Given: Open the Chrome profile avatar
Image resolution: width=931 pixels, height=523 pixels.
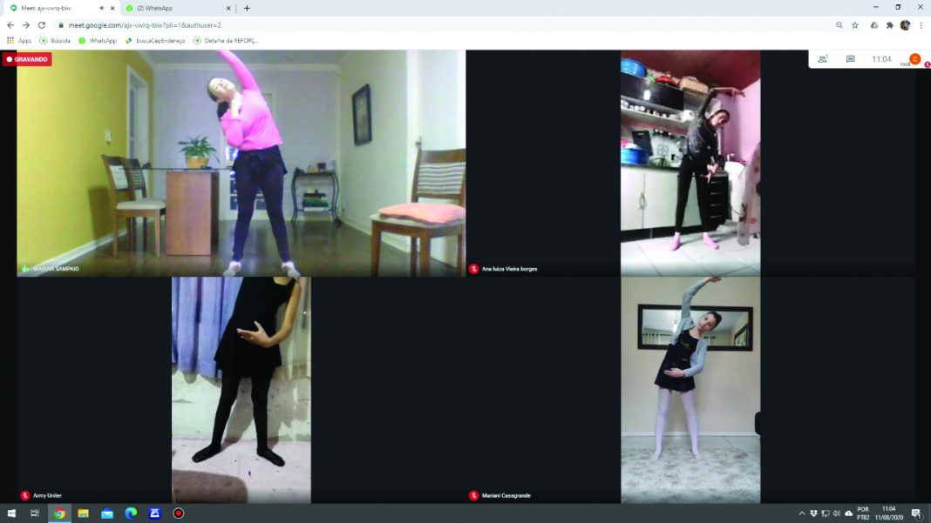Looking at the screenshot, I should click(x=906, y=25).
